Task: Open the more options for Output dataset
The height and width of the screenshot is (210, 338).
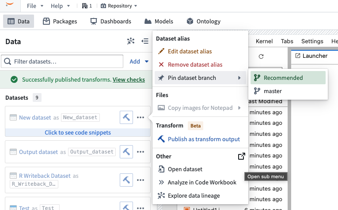Action: tap(141, 152)
